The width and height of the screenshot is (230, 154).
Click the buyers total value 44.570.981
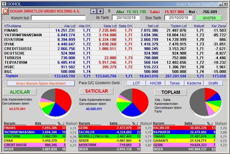[17, 109]
